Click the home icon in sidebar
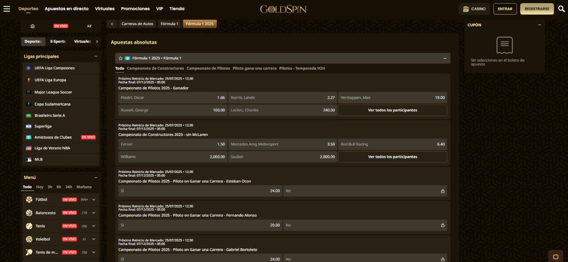Image resolution: width=568 pixels, height=262 pixels. coord(32,26)
